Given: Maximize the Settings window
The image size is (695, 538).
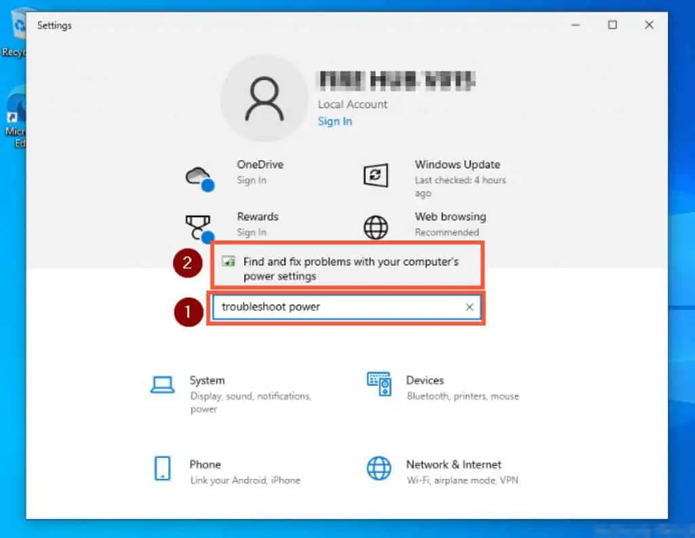Looking at the screenshot, I should (612, 25).
